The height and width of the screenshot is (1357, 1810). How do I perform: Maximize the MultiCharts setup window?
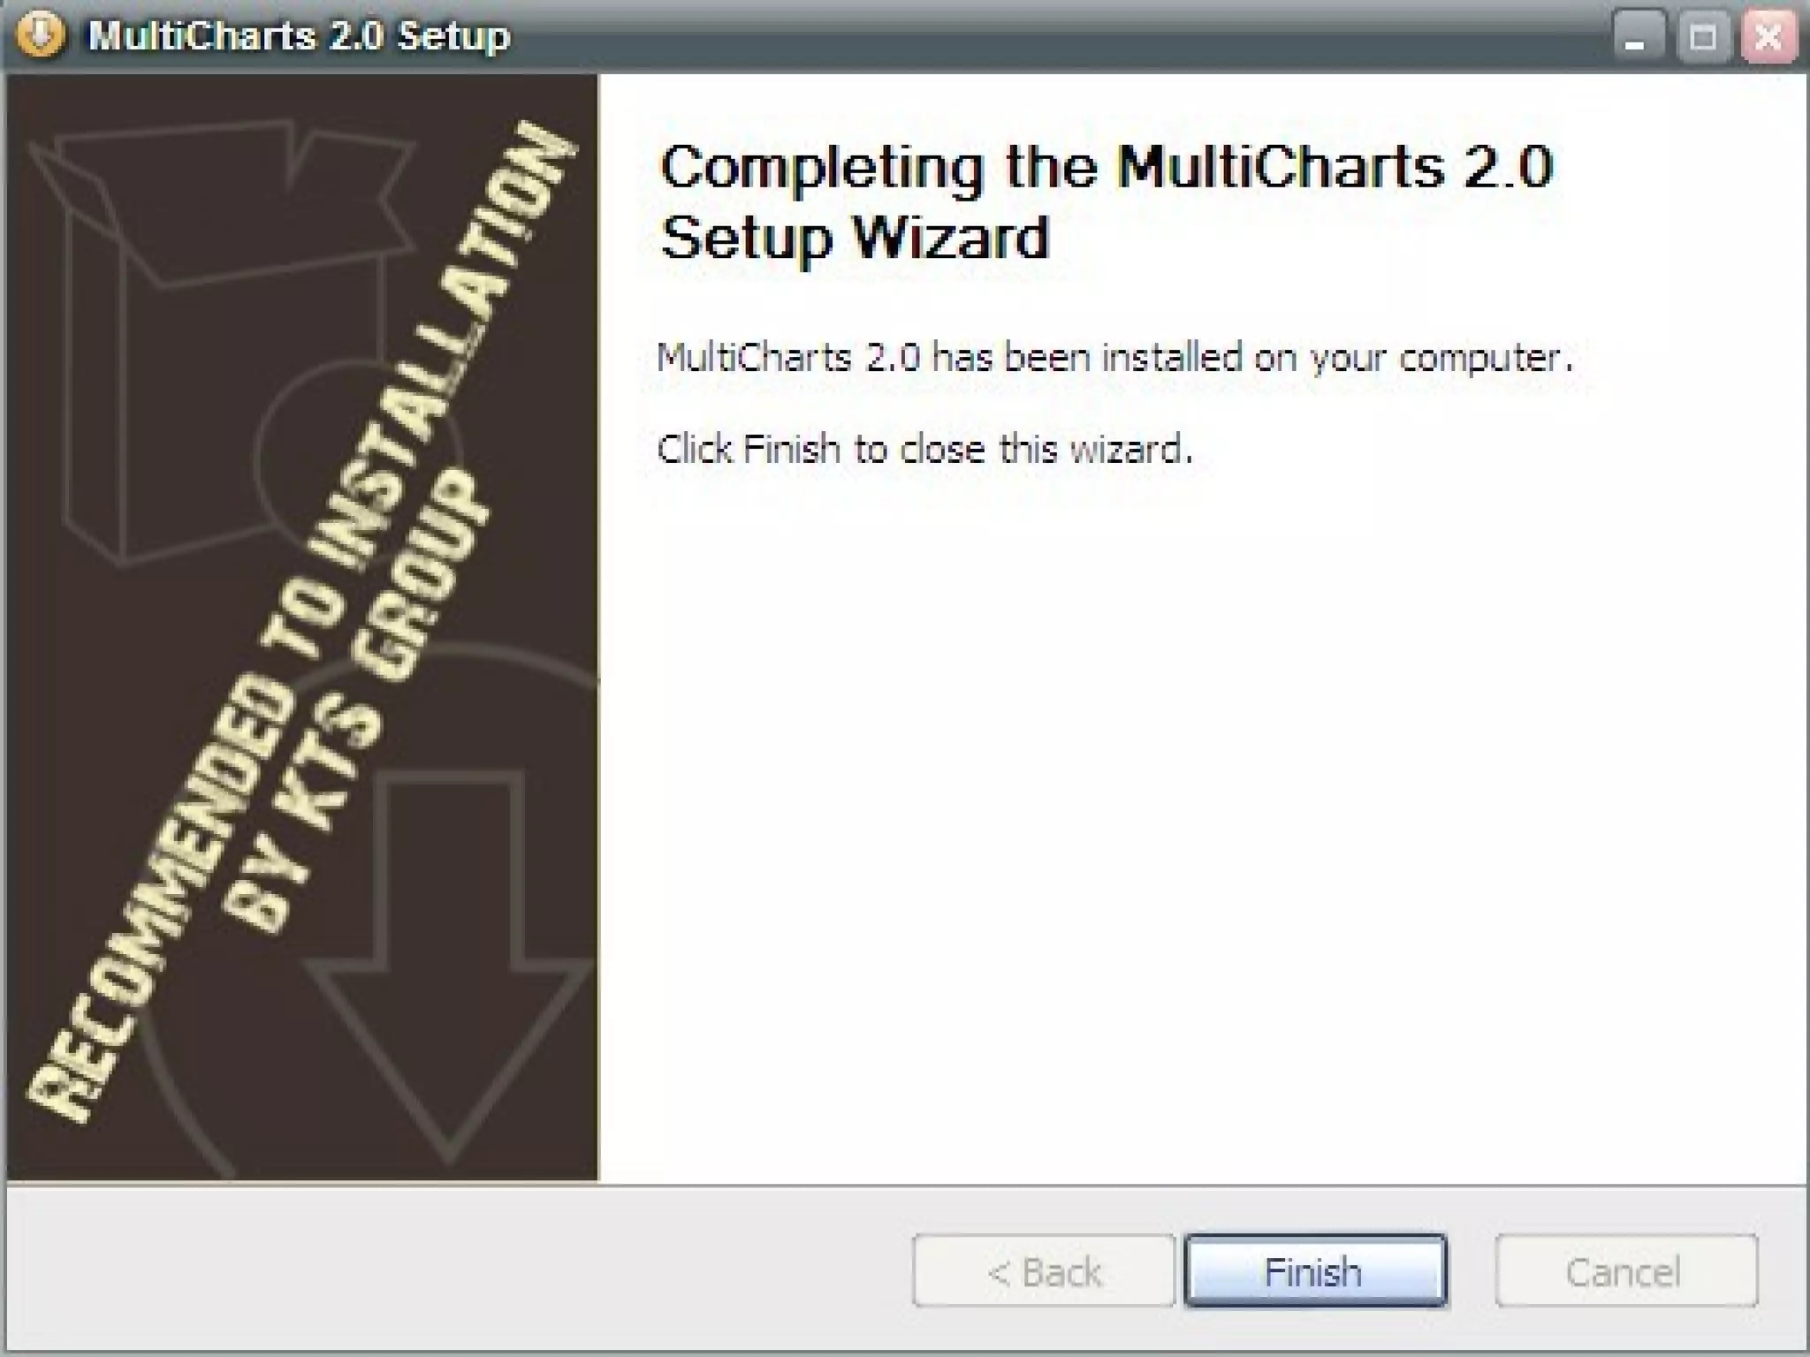1703,36
